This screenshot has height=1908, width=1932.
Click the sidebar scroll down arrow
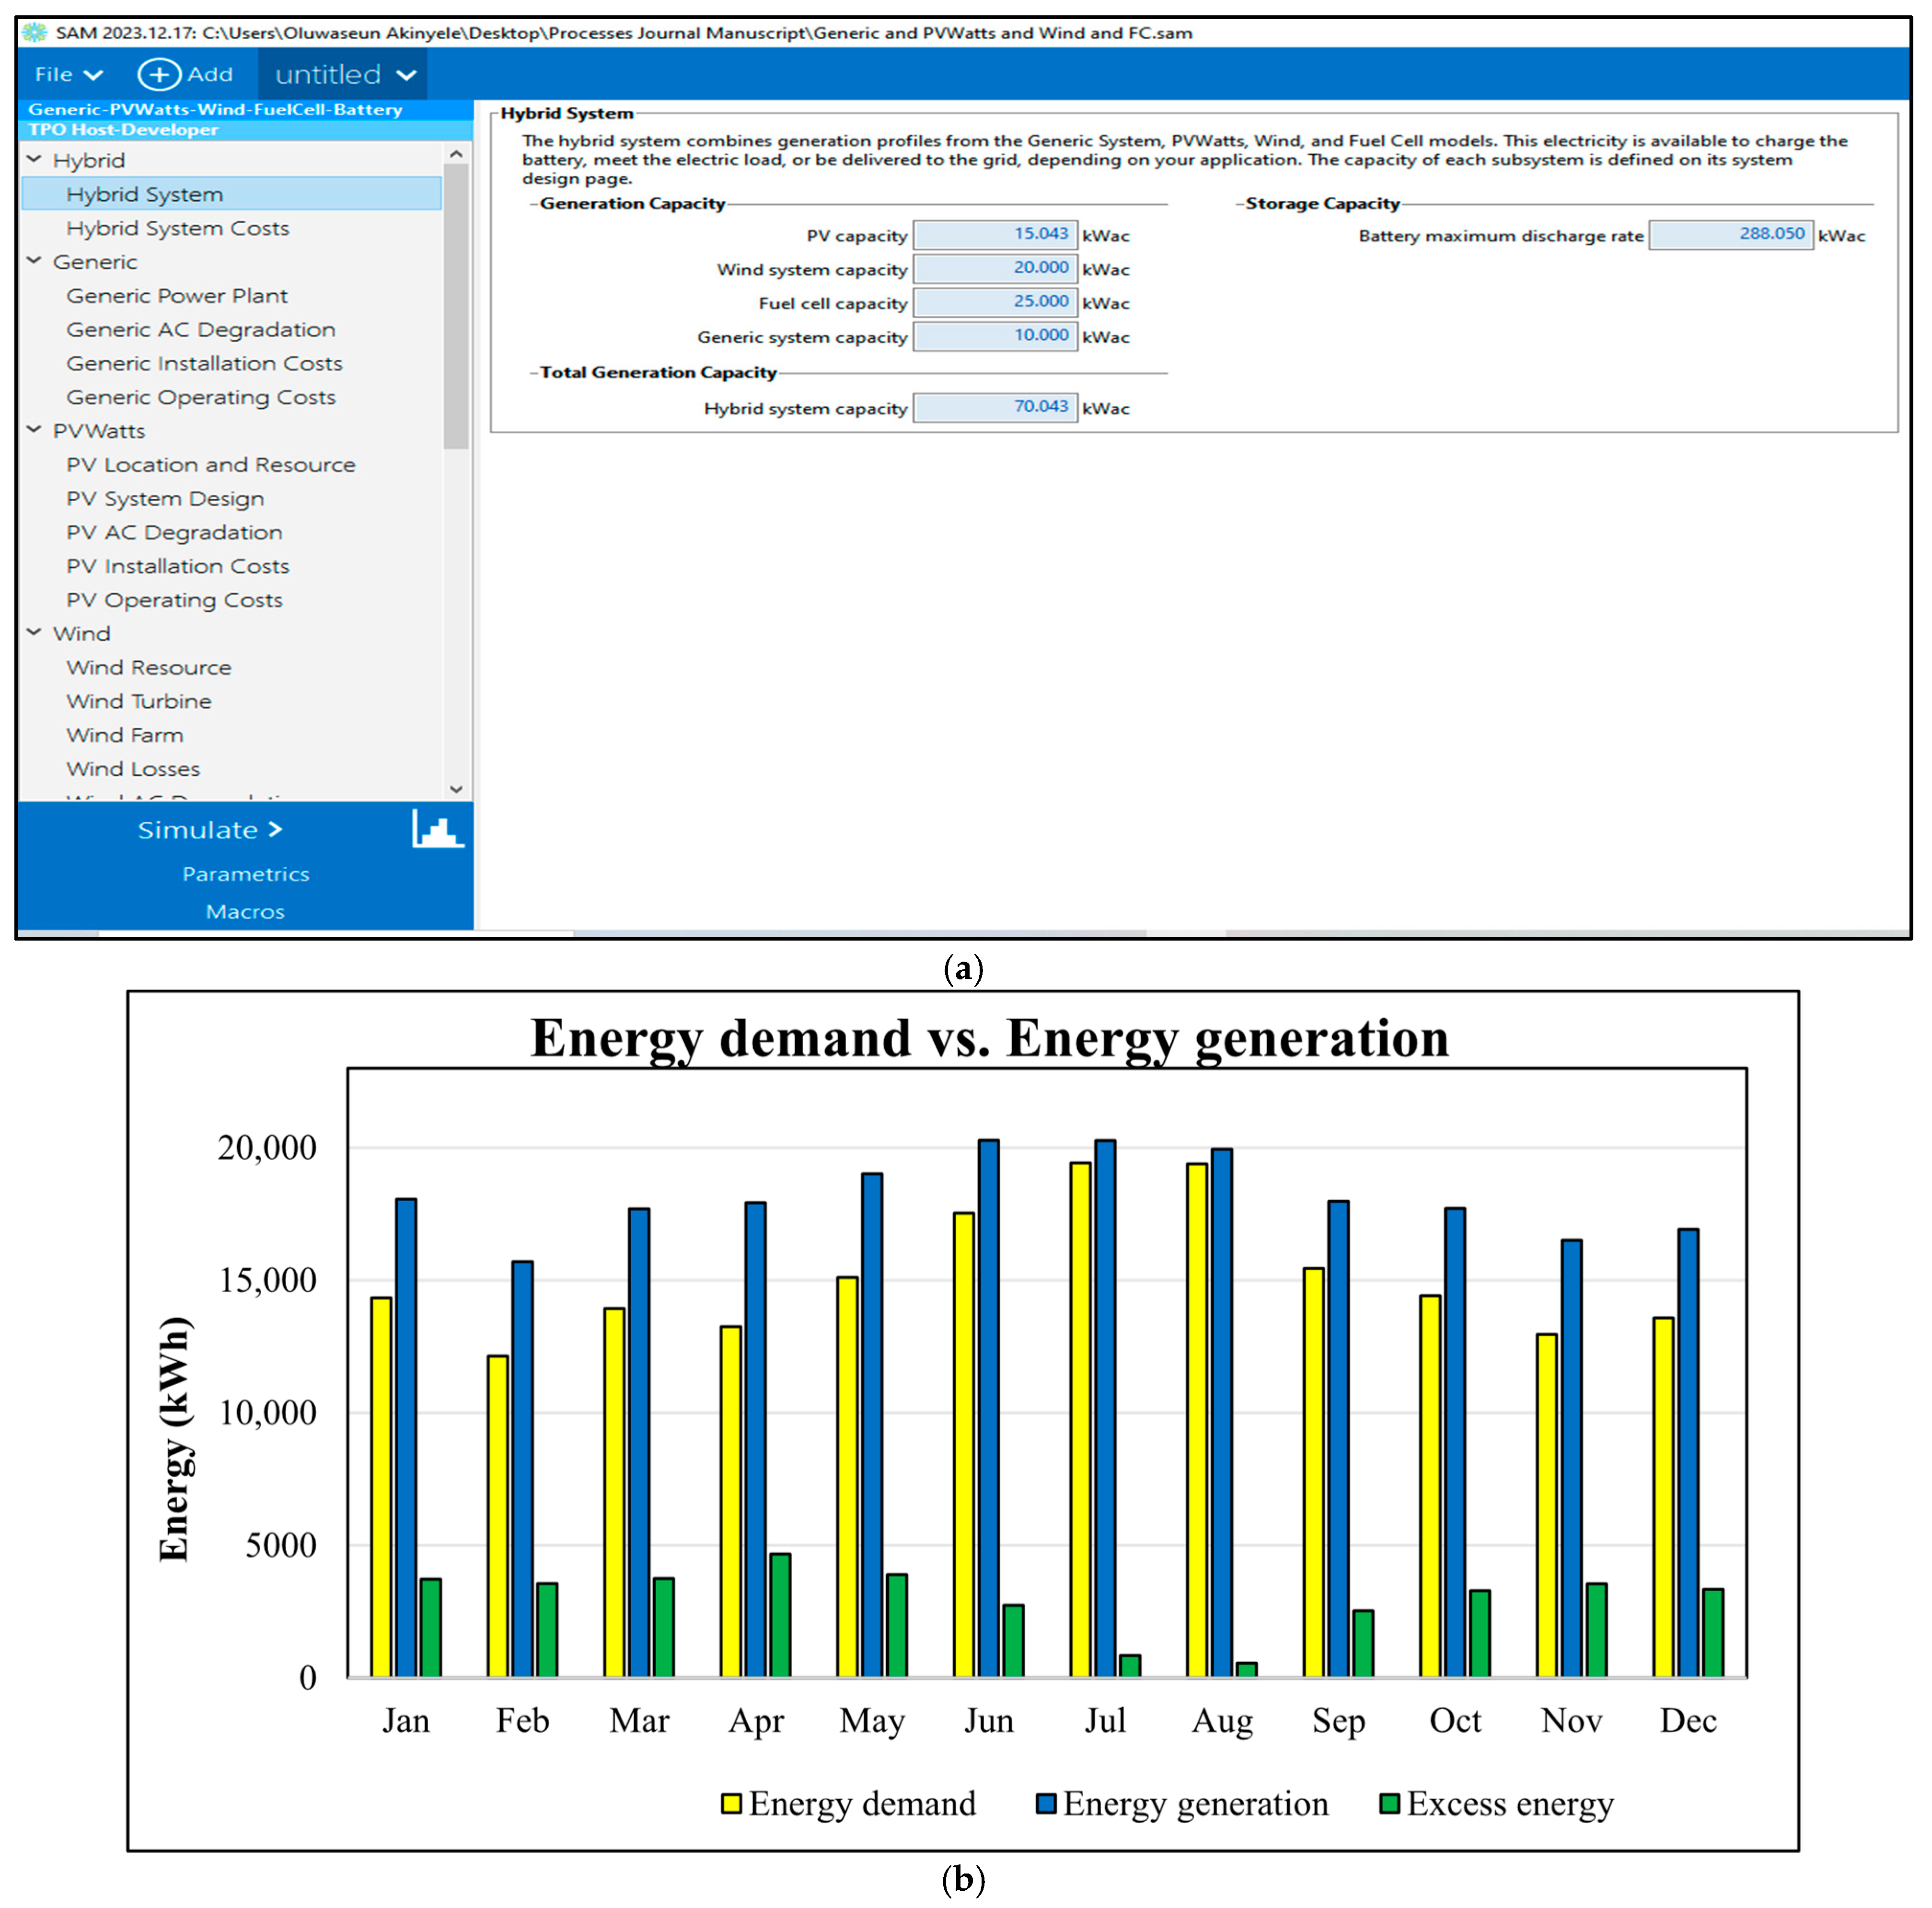coord(456,789)
